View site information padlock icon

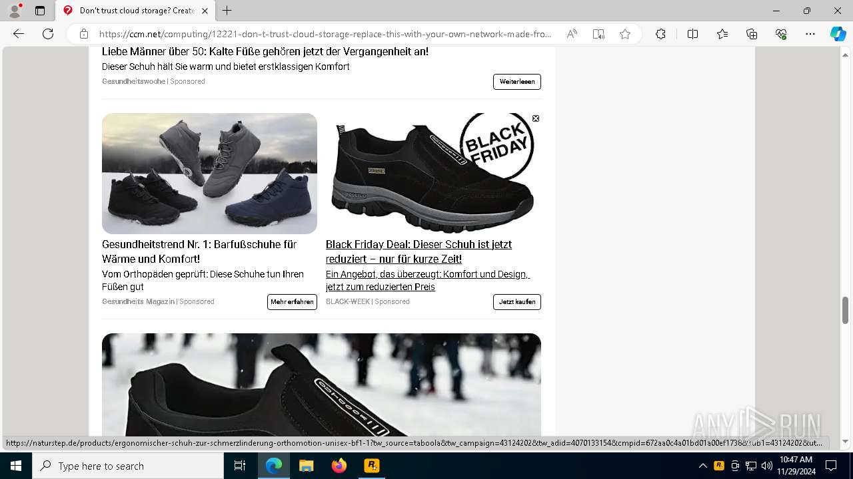coord(83,34)
